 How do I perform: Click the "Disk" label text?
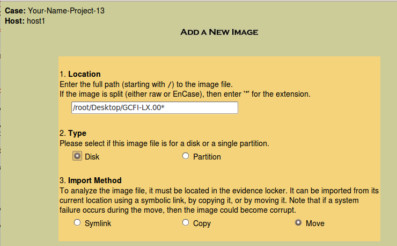tap(92, 157)
